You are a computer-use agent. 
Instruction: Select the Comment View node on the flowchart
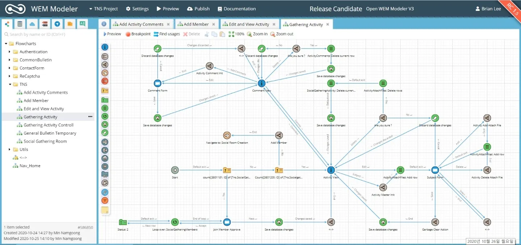click(x=262, y=83)
